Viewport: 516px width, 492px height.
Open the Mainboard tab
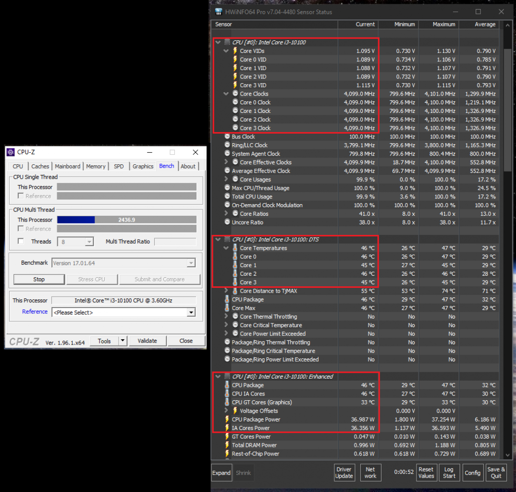click(x=67, y=166)
